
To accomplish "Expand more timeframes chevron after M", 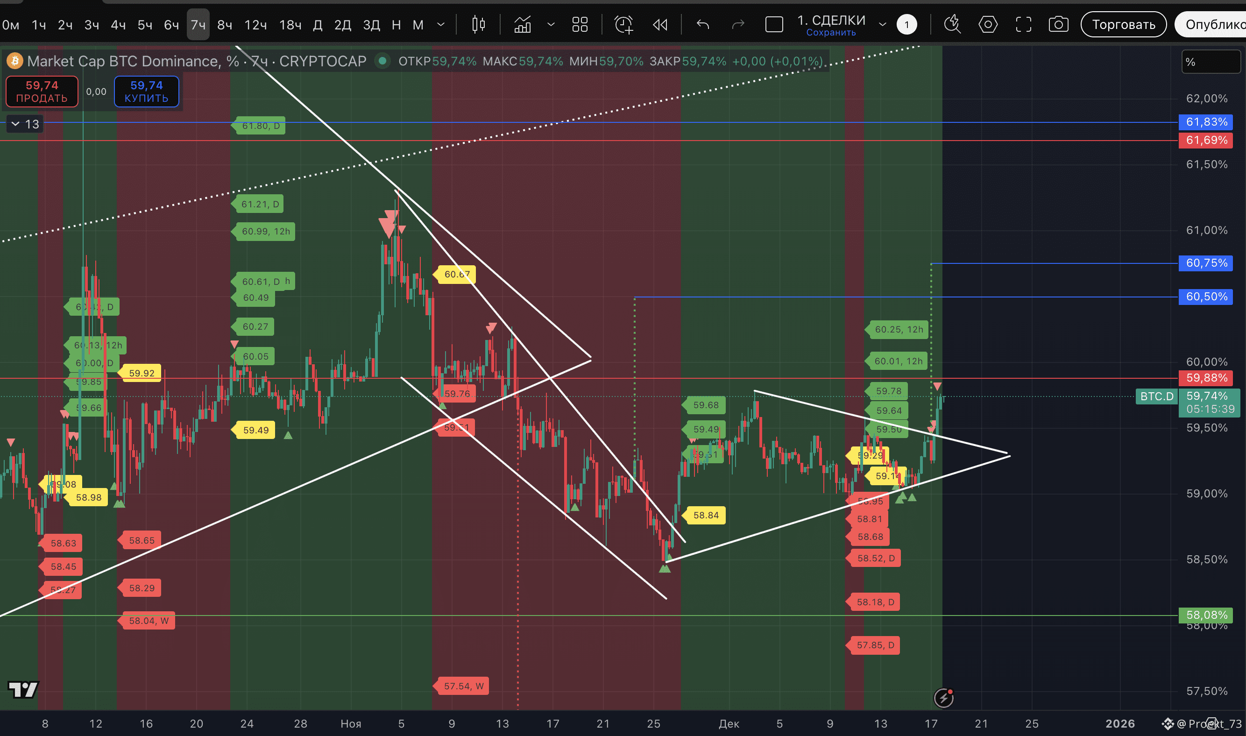I will pyautogui.click(x=440, y=24).
